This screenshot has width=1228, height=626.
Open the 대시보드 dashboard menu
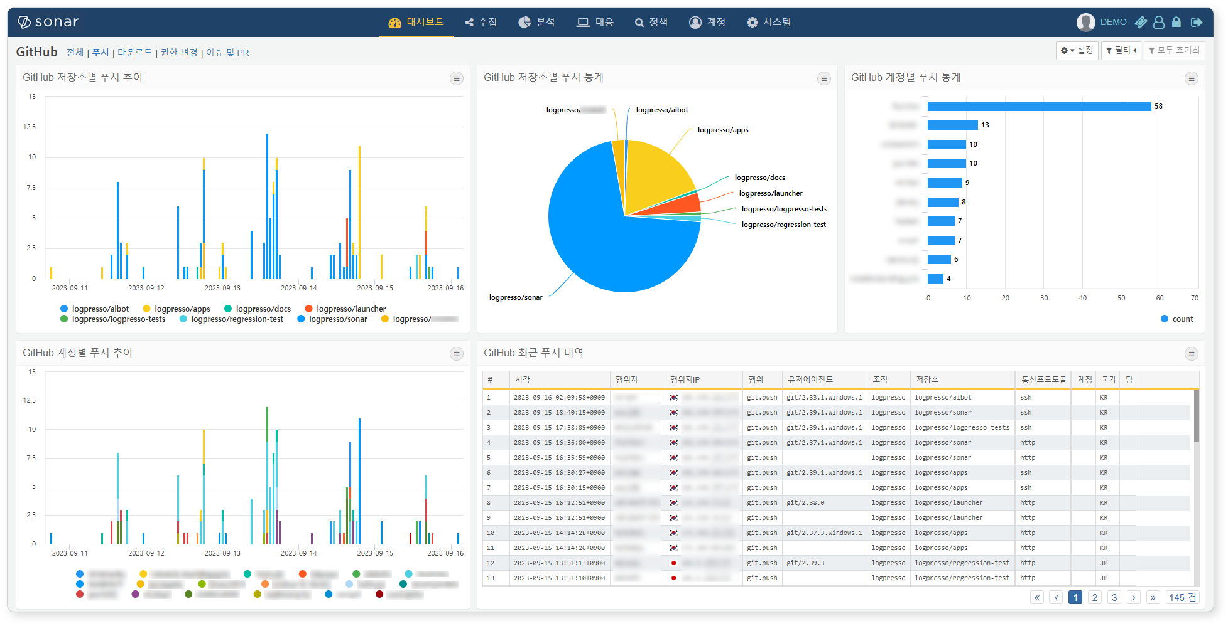point(416,22)
